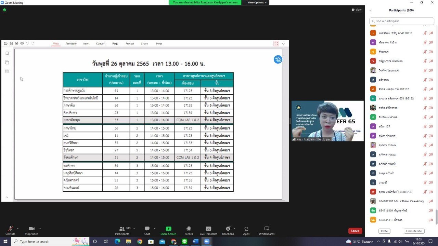Screen dimensions: 438x246
Task: Open the Whiteboards tool
Action: click(267, 230)
